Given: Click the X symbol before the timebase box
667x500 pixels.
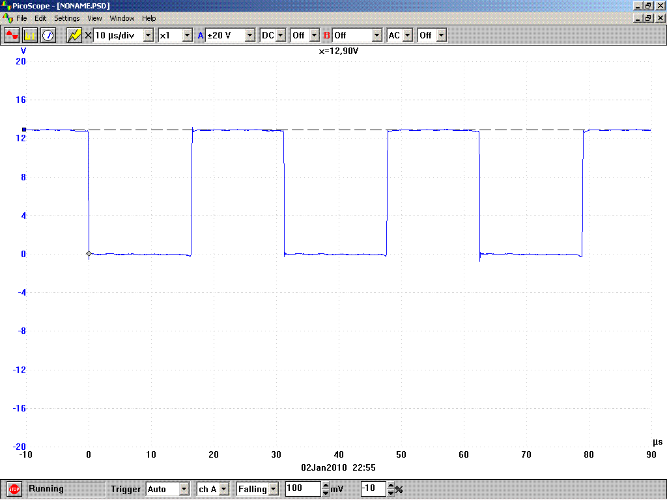Looking at the screenshot, I should (88, 35).
